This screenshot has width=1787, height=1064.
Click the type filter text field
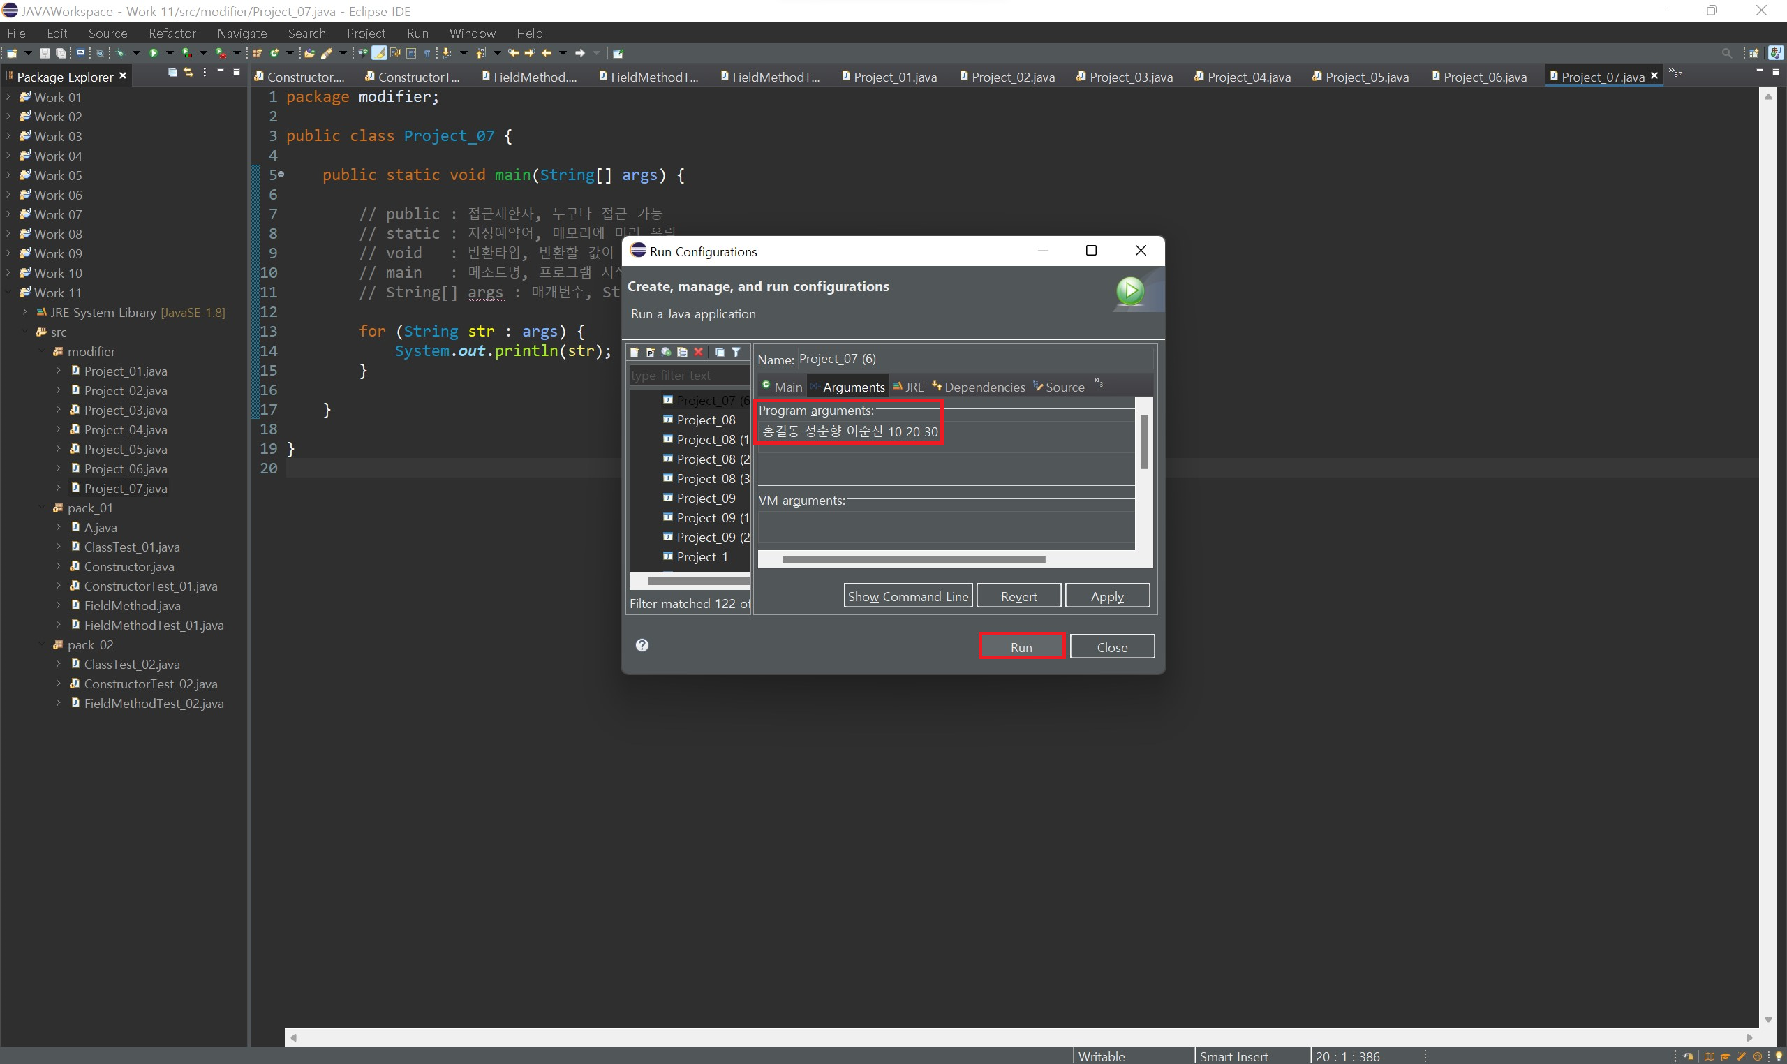coord(688,375)
